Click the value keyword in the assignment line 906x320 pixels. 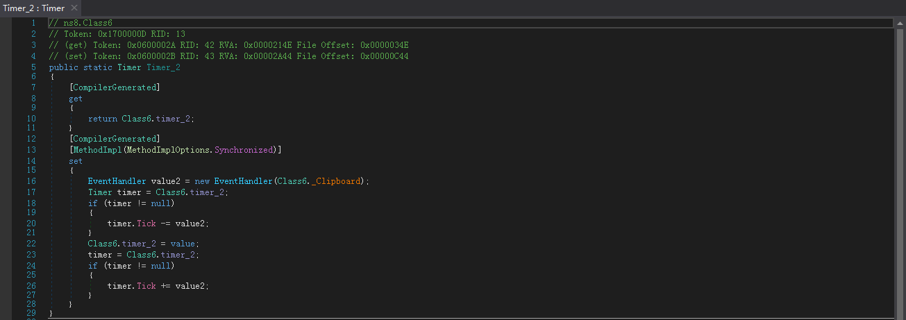click(184, 244)
